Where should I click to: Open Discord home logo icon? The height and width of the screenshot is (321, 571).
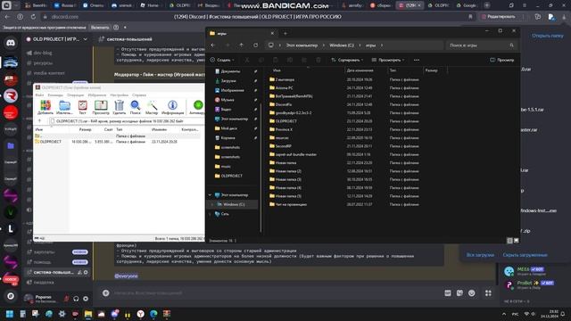[x=11, y=43]
